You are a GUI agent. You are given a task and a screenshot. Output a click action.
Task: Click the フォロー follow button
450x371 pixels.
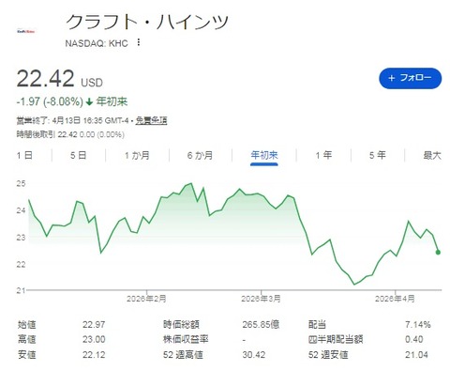[410, 78]
